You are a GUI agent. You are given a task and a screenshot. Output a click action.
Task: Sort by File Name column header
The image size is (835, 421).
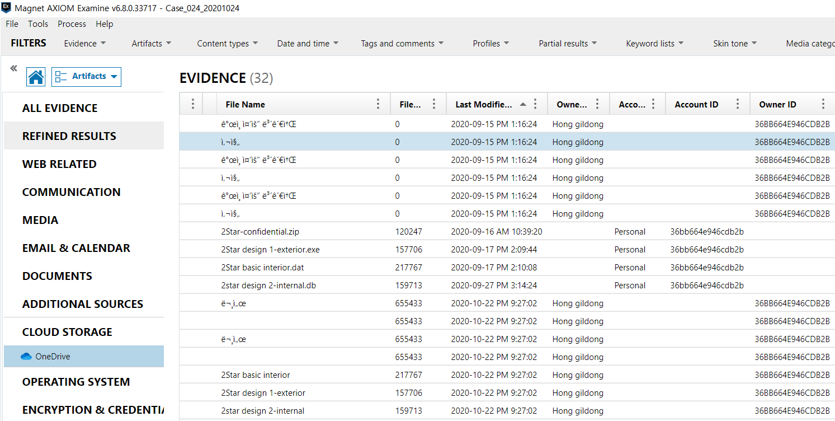[245, 104]
